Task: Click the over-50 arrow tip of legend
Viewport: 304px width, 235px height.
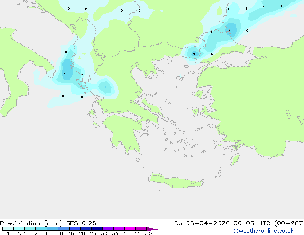Action: (x=152, y=229)
